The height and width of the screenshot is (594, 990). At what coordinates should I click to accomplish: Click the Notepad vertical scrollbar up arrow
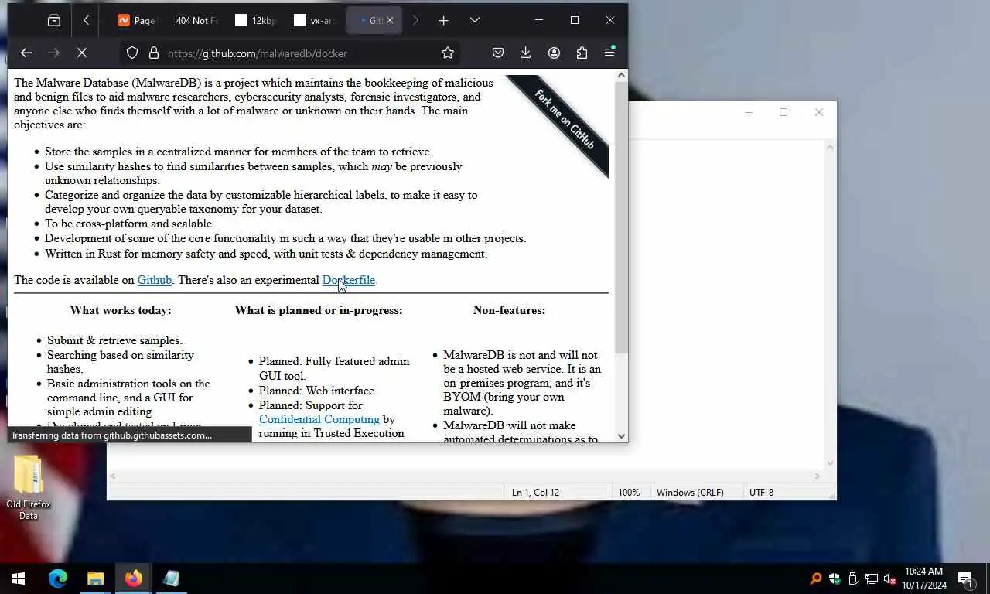[x=830, y=146]
